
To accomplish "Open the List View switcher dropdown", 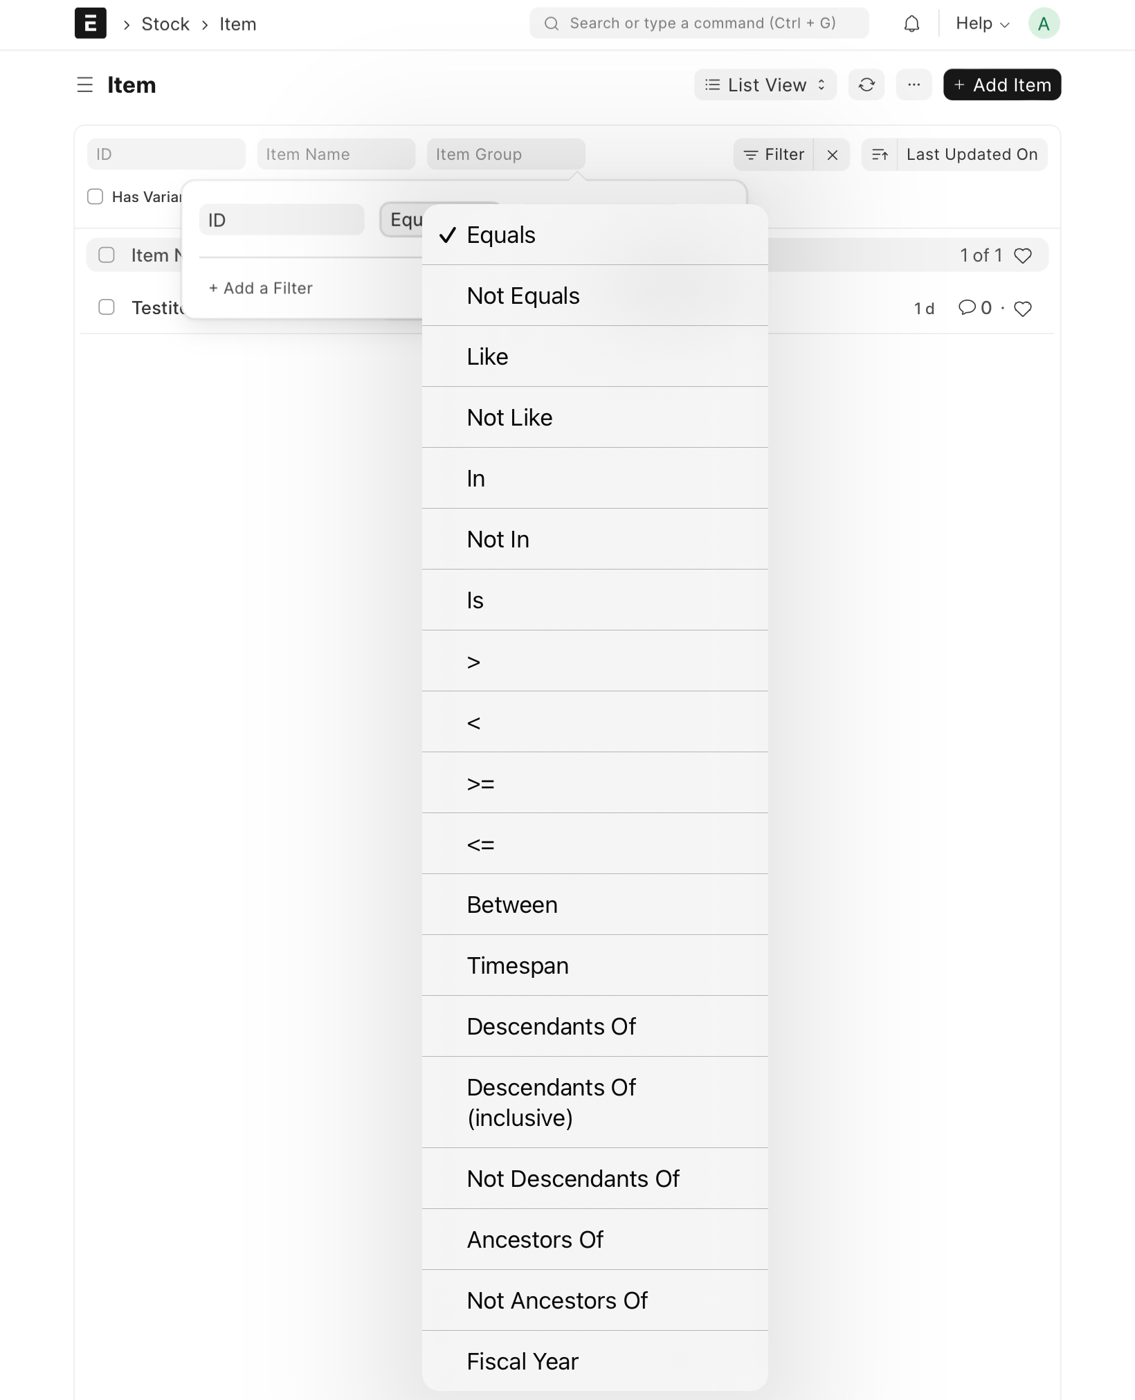I will pos(764,84).
